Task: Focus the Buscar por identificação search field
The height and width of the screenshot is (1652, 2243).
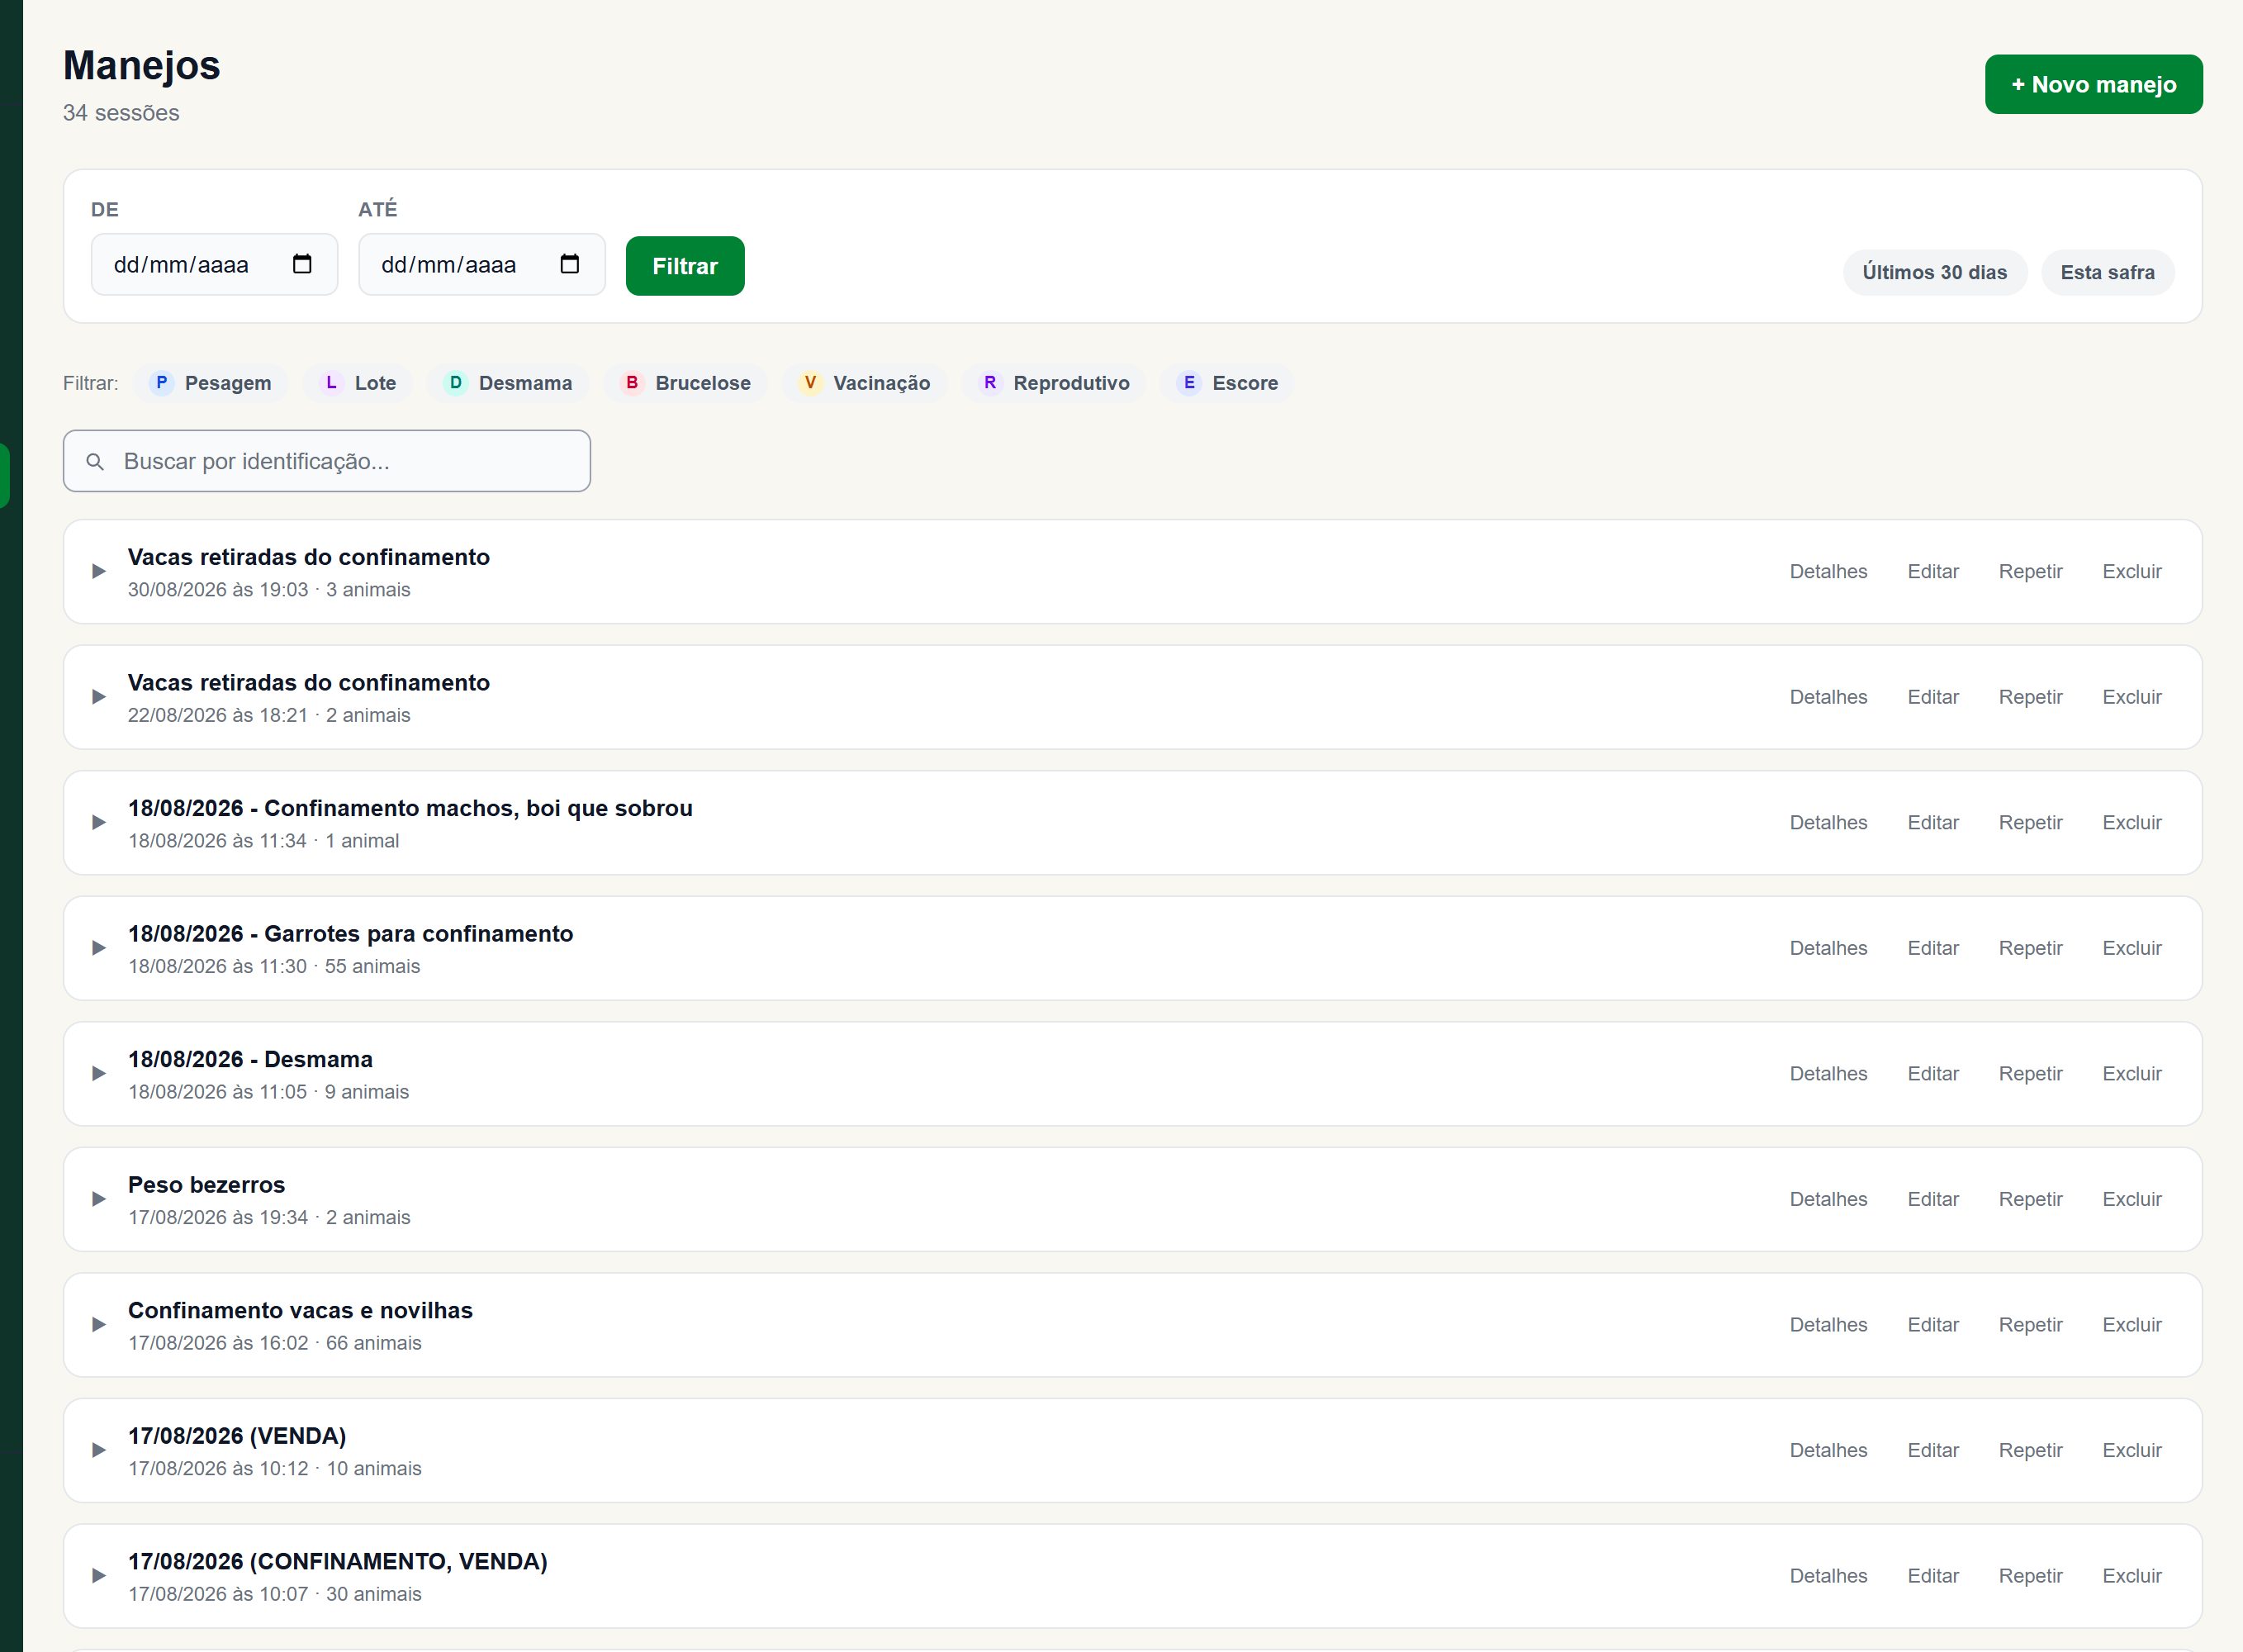Action: click(327, 461)
